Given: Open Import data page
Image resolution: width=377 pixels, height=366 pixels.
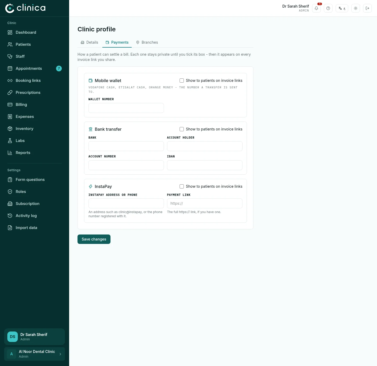Looking at the screenshot, I should 35,228.
